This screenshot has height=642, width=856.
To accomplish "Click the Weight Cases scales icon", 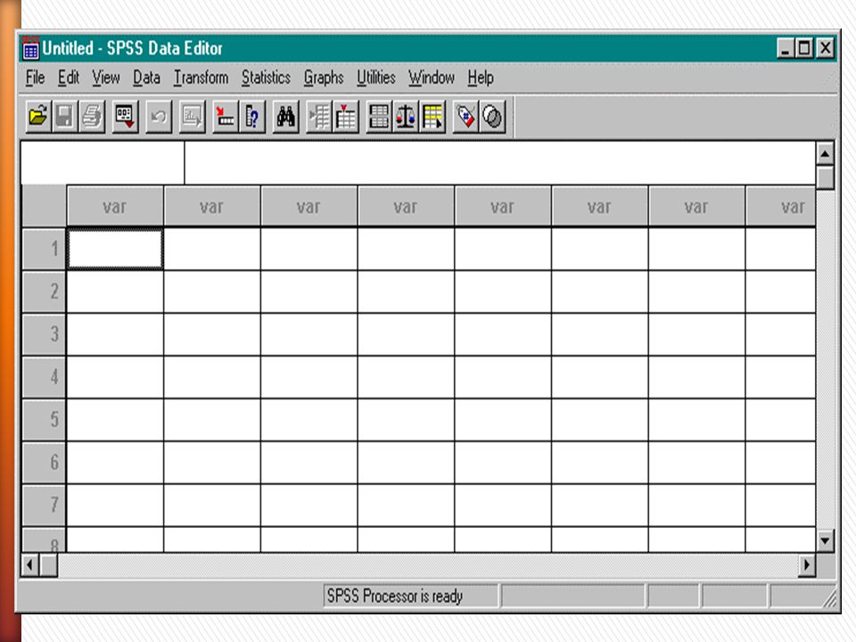I will click(x=405, y=116).
